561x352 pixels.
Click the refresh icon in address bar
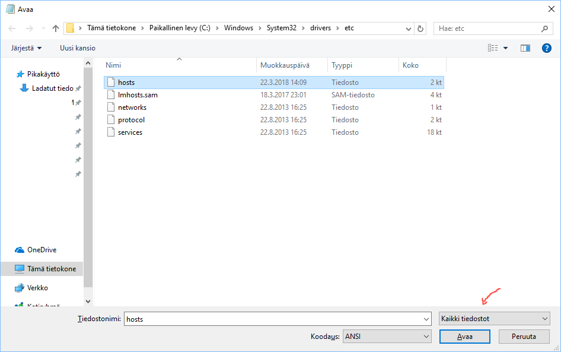pos(420,28)
